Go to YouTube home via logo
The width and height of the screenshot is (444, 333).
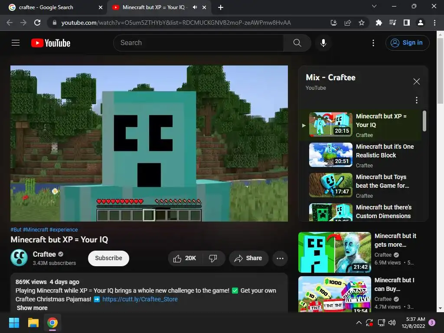pyautogui.click(x=51, y=43)
